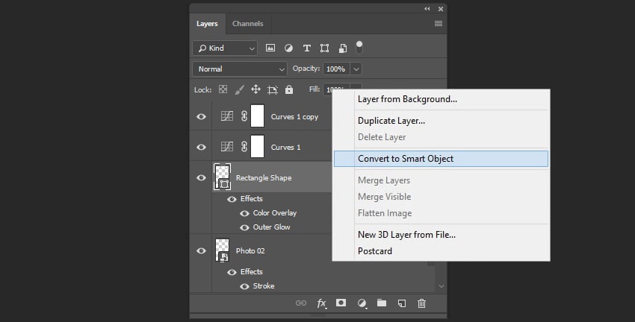Filter for smart objects icon
The width and height of the screenshot is (635, 322).
343,48
